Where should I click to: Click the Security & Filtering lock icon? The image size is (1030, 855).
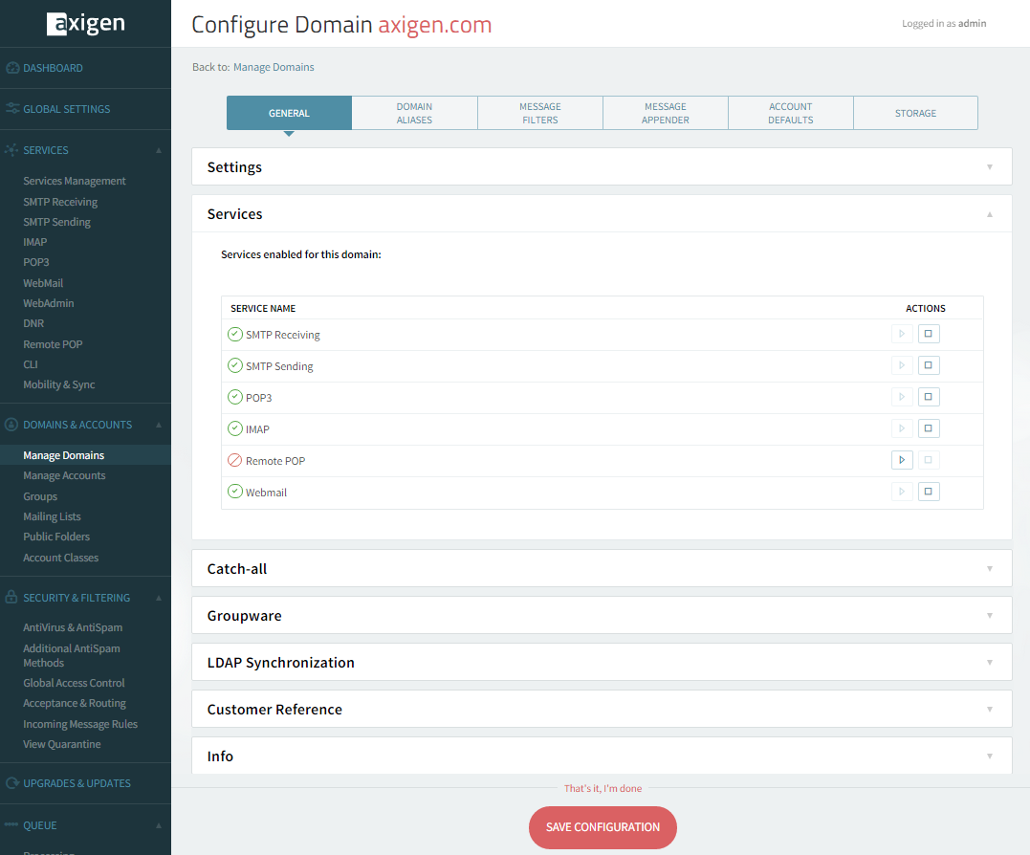(x=11, y=598)
